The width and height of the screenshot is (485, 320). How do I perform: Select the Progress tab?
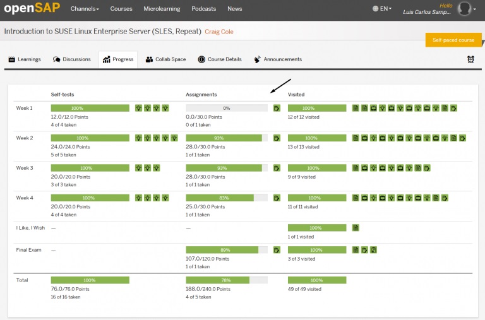click(x=118, y=59)
